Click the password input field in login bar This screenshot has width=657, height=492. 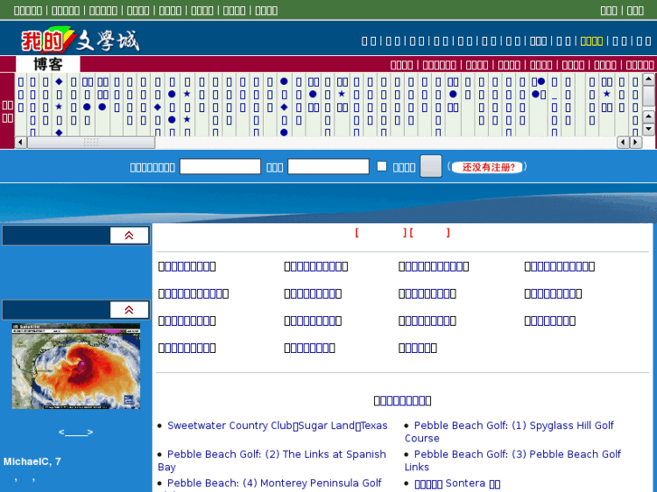tap(328, 167)
